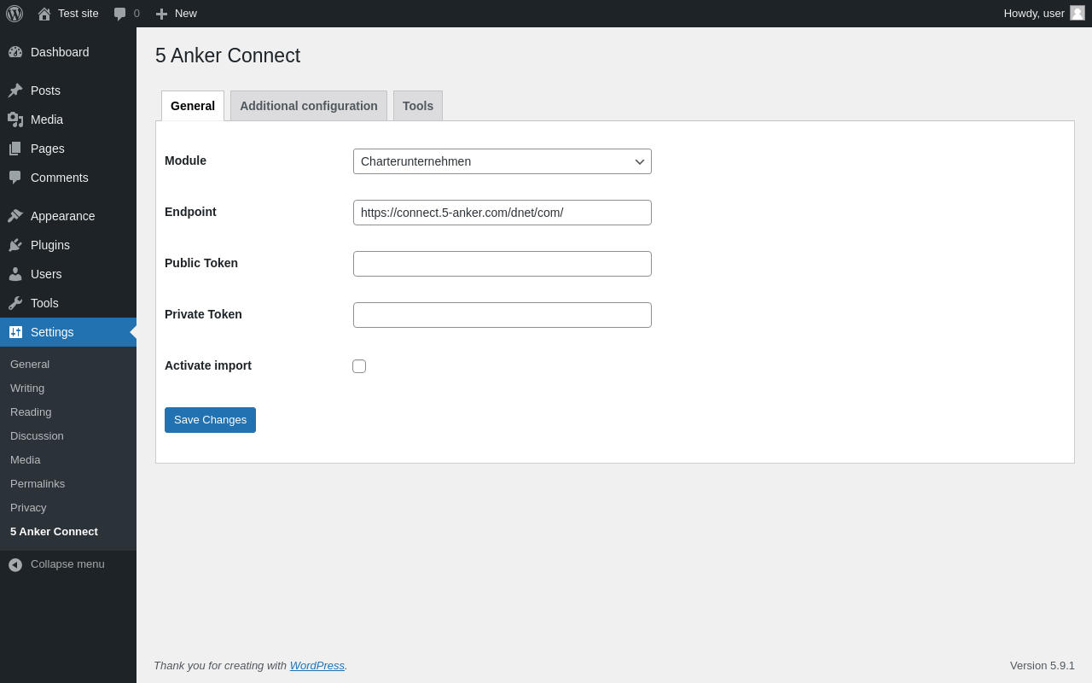
Task: Open the Pages menu
Action: coord(68,149)
